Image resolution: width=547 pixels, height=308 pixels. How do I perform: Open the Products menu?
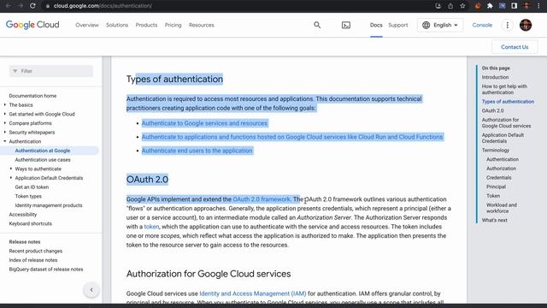pos(146,25)
